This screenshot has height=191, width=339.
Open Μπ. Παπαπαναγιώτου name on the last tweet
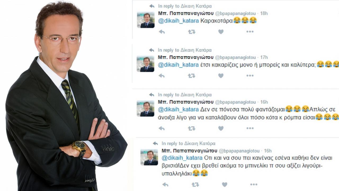pos(189,151)
